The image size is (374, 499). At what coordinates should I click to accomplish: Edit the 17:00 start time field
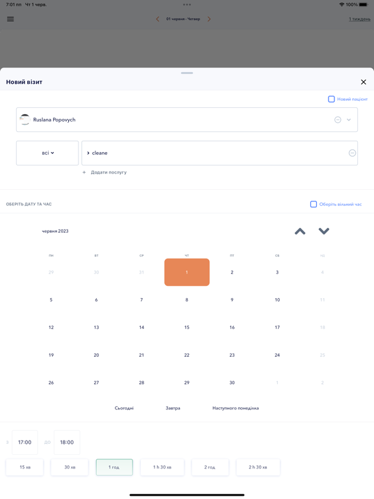pyautogui.click(x=25, y=442)
